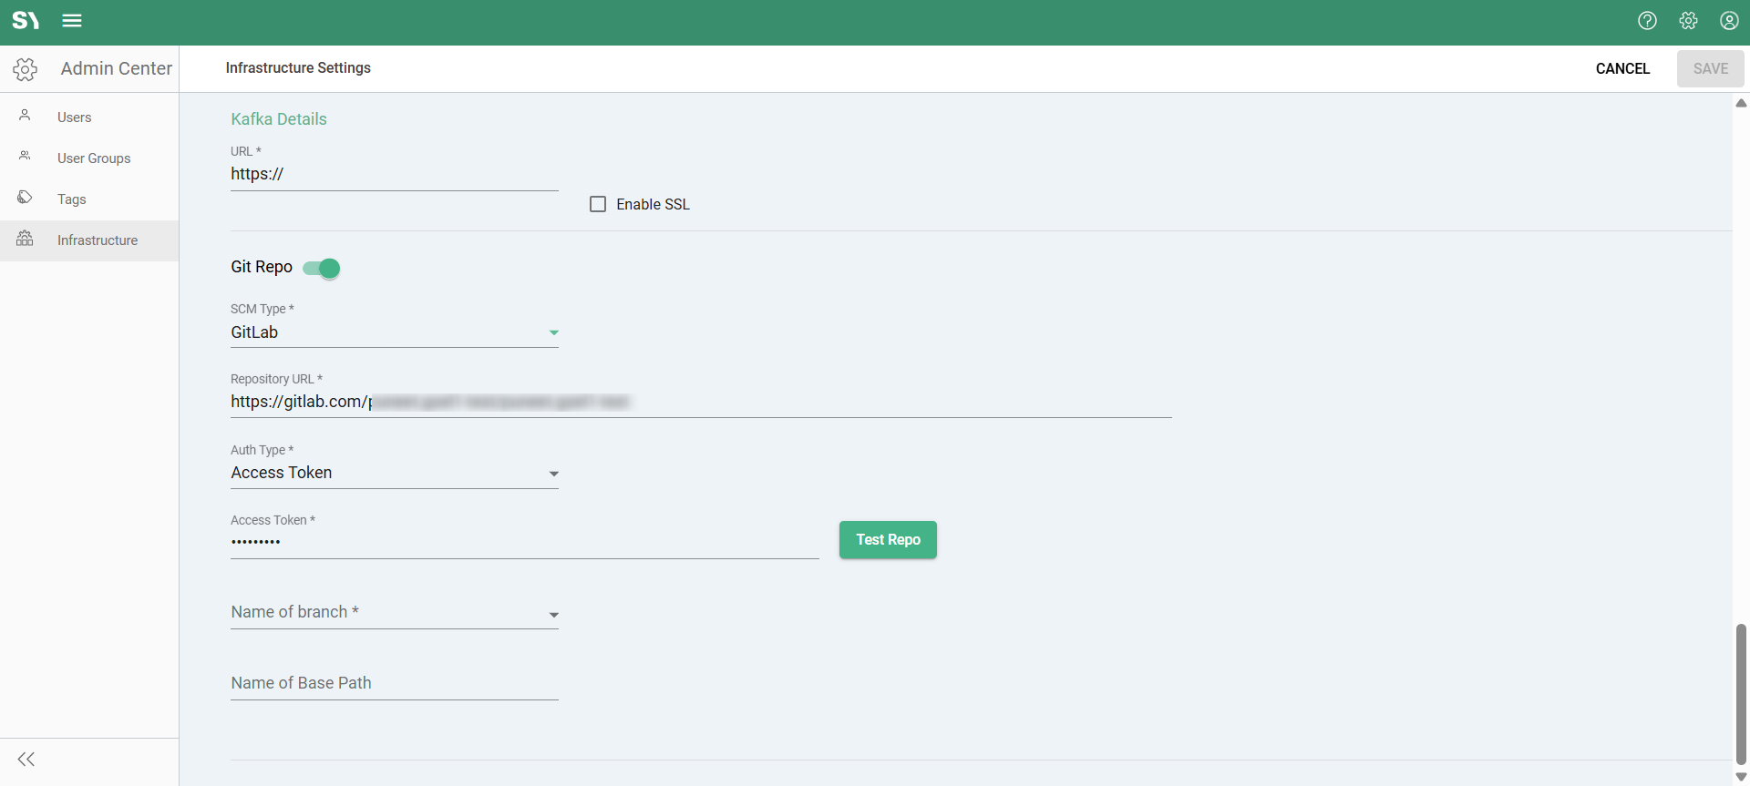Open the SCM Type dropdown
This screenshot has height=786, width=1750.
point(394,332)
